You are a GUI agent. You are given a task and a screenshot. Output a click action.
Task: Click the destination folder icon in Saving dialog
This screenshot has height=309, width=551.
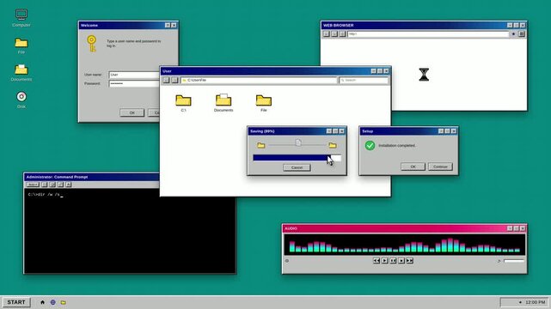pyautogui.click(x=333, y=145)
